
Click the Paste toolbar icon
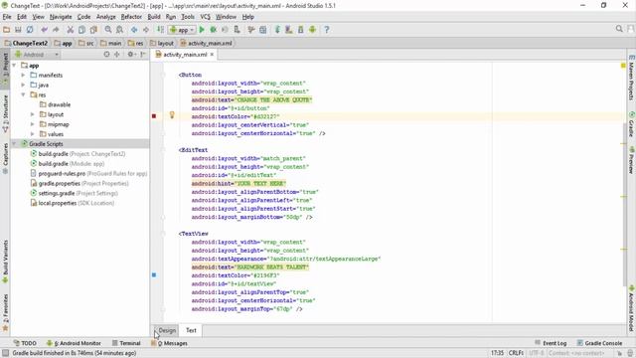point(93,30)
